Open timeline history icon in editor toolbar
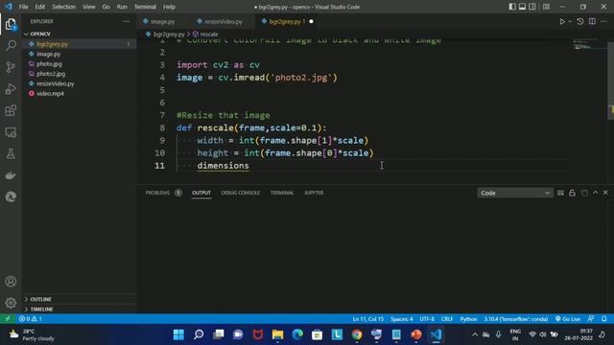This screenshot has width=614, height=345. tap(580, 21)
